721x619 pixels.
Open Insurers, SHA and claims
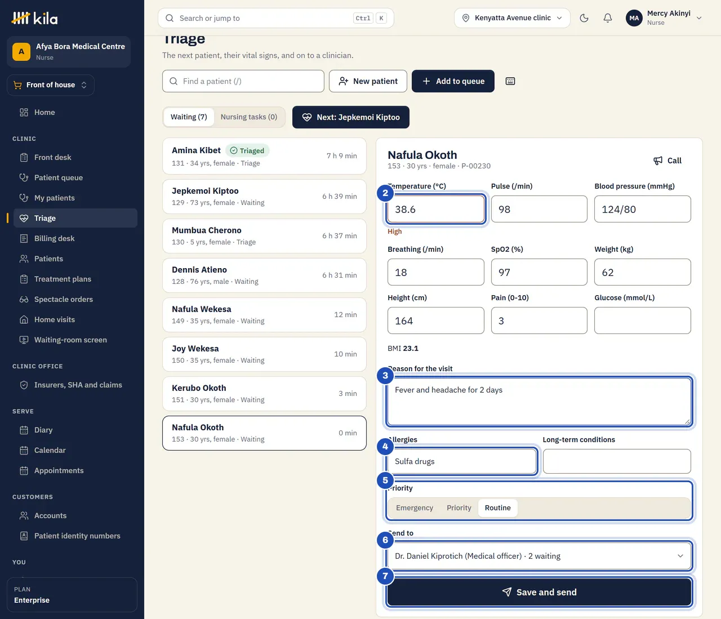click(x=72, y=385)
